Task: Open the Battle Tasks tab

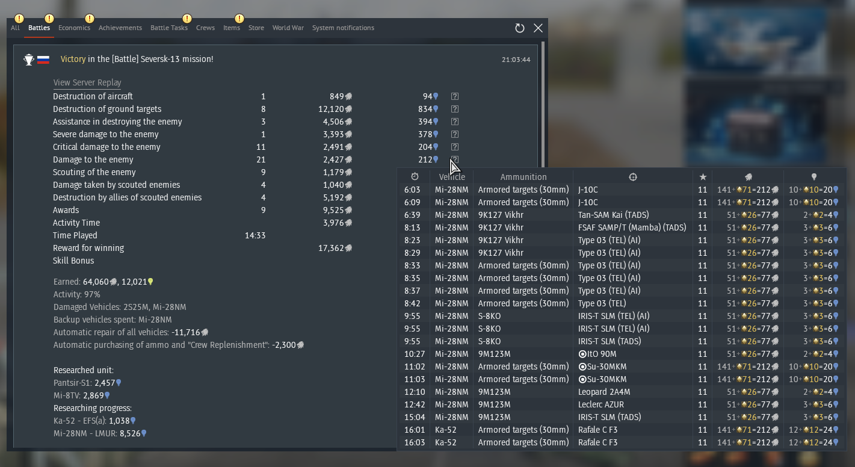Action: tap(169, 28)
